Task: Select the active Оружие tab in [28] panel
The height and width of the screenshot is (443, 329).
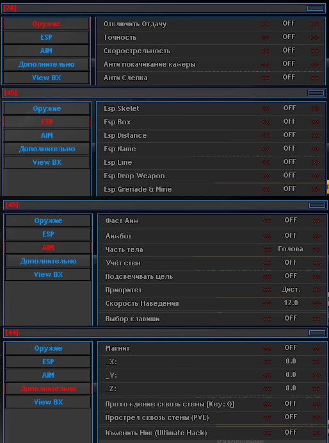Action: [x=46, y=24]
